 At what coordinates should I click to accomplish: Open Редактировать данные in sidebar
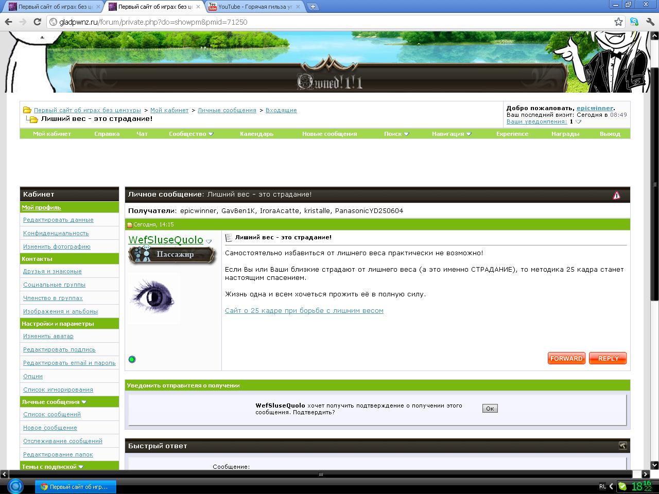click(x=58, y=220)
